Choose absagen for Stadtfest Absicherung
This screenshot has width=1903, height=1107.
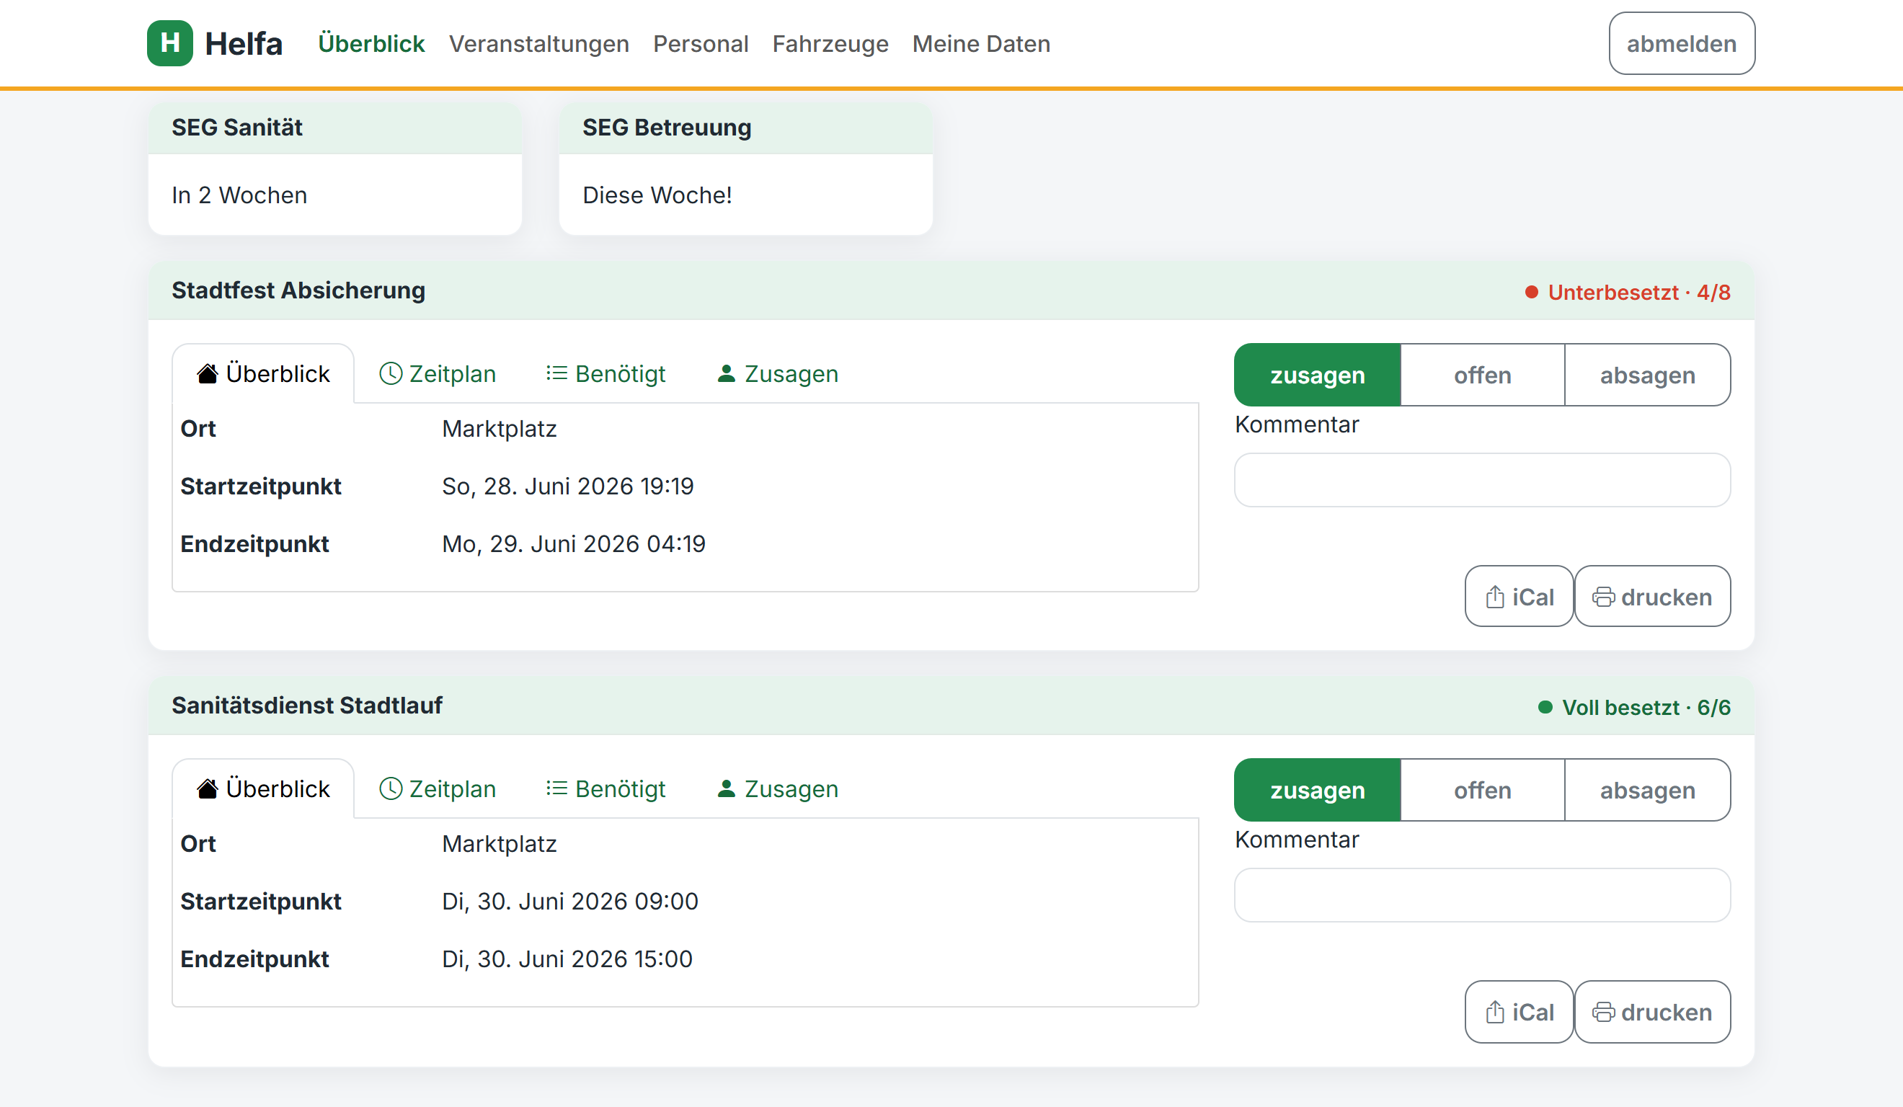pyautogui.click(x=1648, y=375)
